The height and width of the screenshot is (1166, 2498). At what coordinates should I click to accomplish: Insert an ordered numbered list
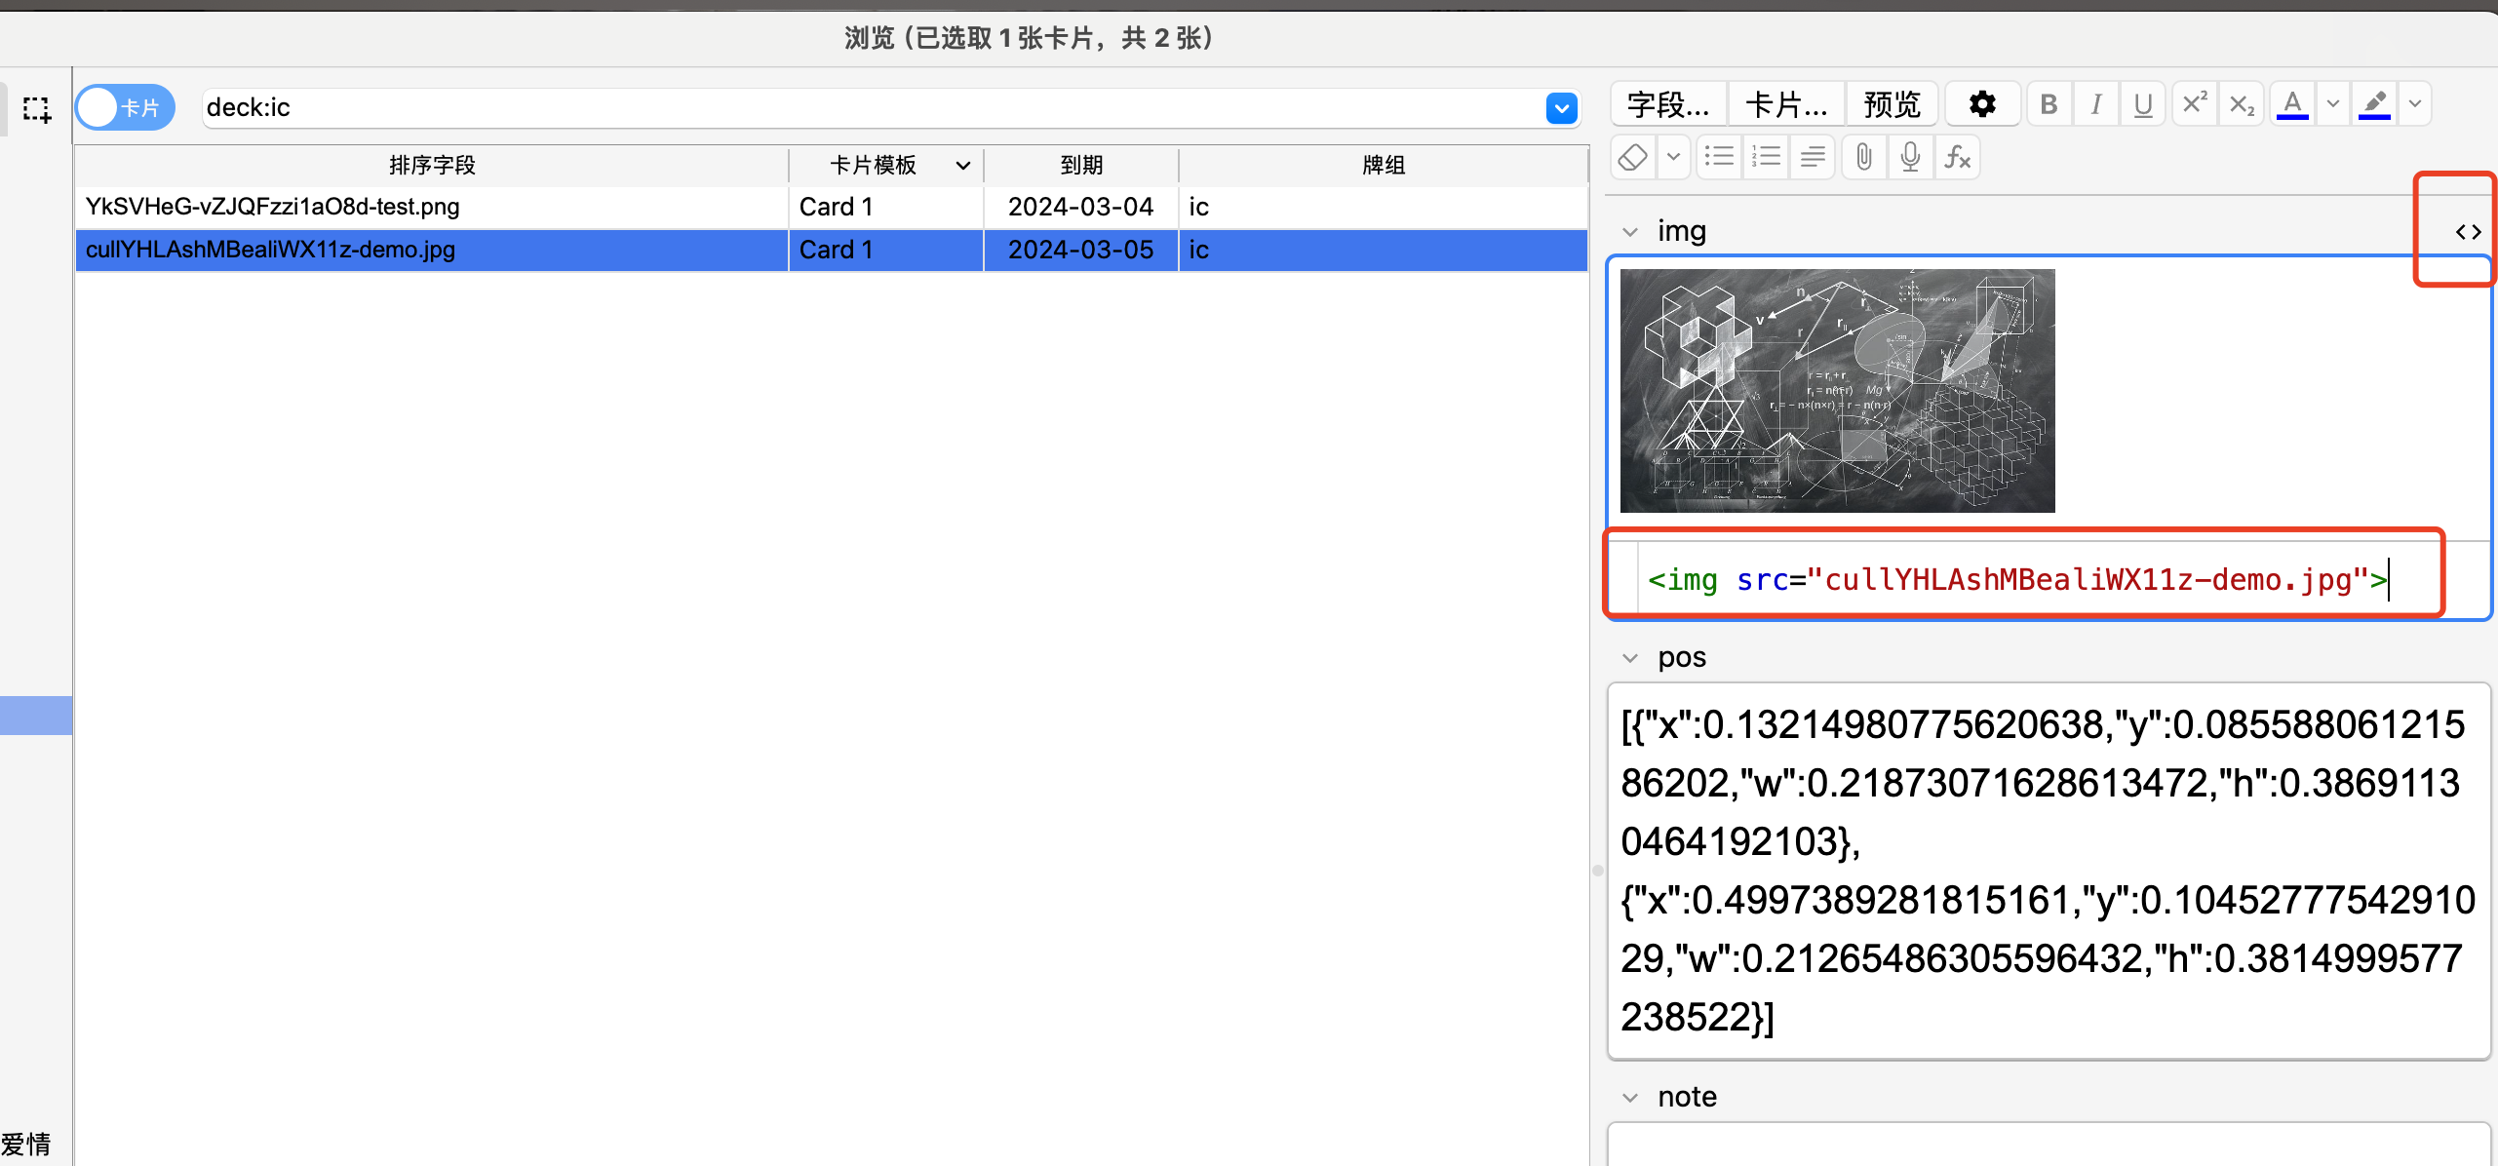coord(1766,157)
